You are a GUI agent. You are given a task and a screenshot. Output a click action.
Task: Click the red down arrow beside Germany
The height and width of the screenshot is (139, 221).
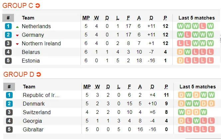(17, 35)
